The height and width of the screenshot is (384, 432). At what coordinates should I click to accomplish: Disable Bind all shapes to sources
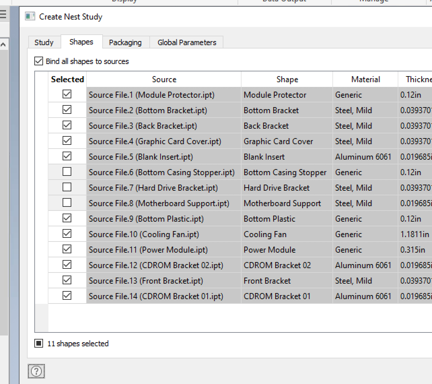[x=38, y=61]
